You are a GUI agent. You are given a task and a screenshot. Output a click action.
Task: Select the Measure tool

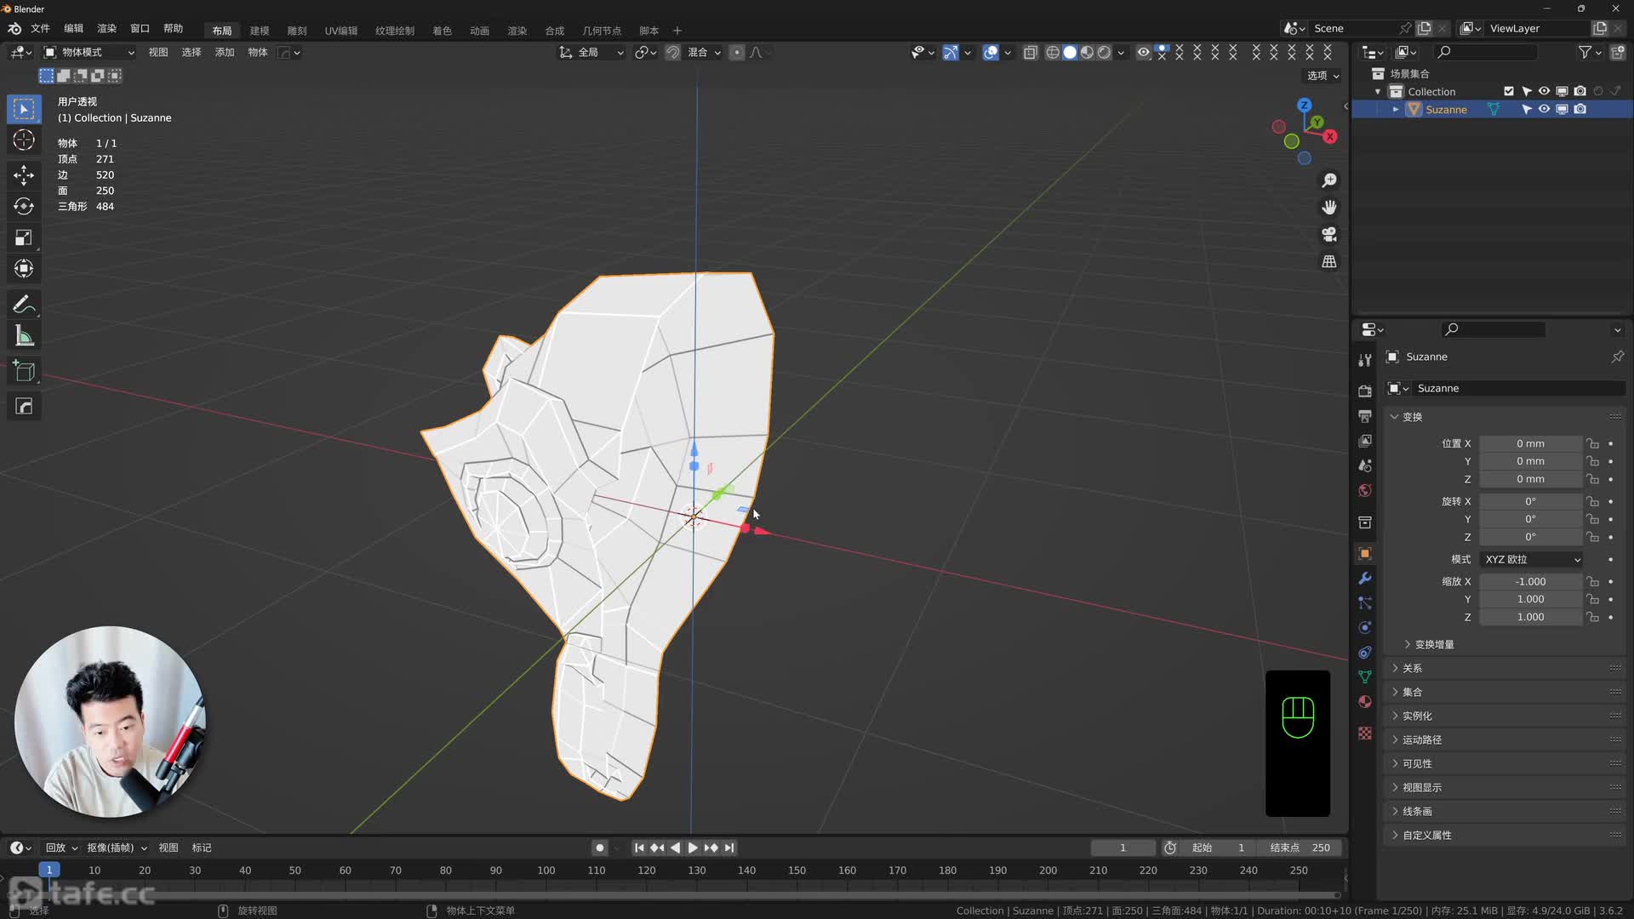[24, 334]
